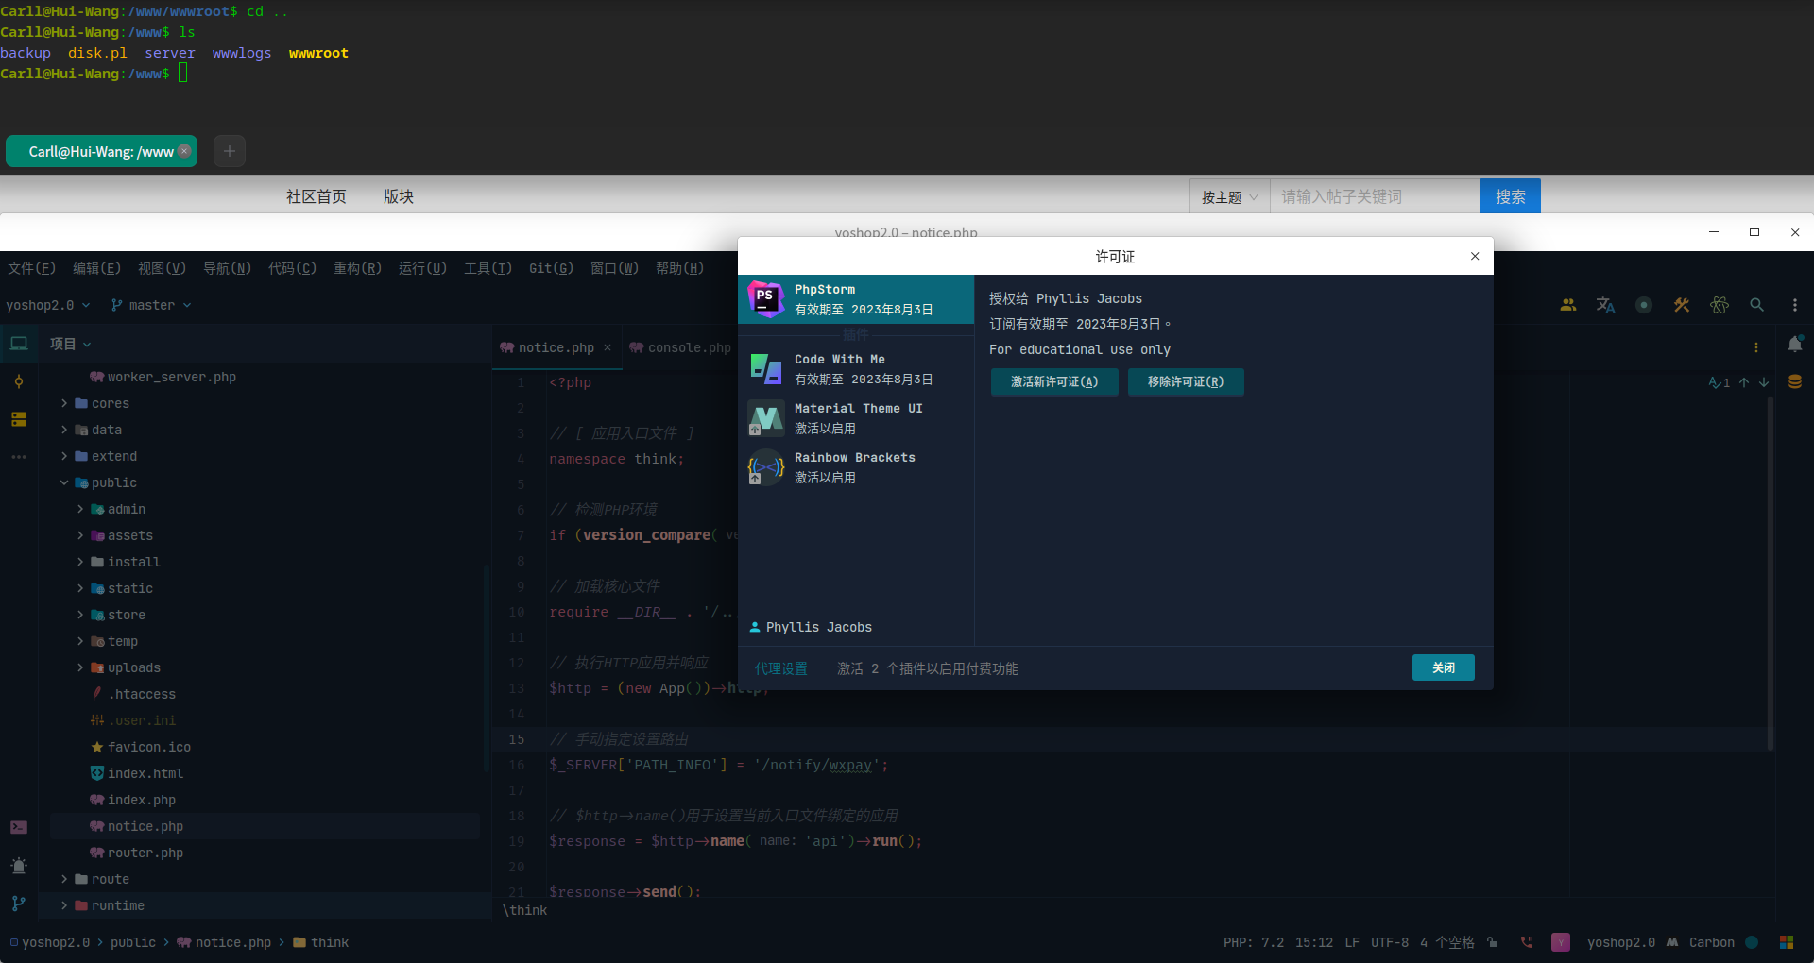
Task: Click the 激活新许可证 button
Action: pos(1053,381)
